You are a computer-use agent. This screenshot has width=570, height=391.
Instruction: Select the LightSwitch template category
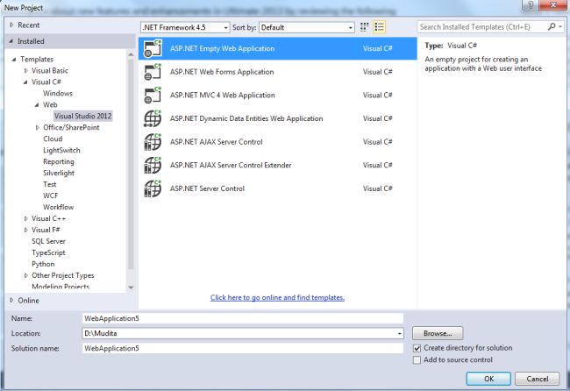pyautogui.click(x=61, y=150)
